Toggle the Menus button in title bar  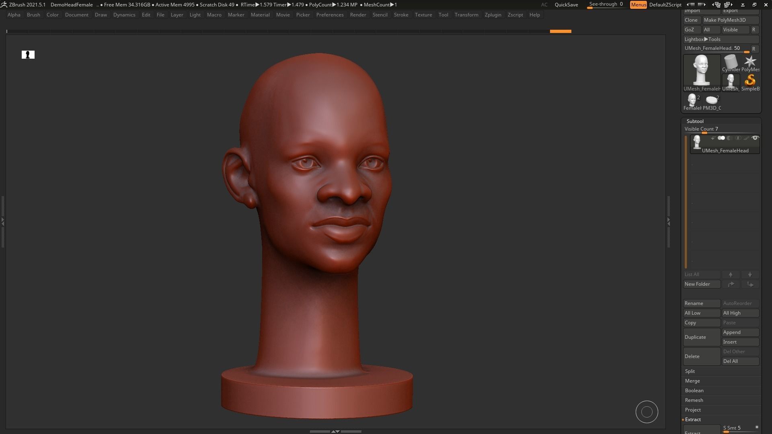point(639,5)
